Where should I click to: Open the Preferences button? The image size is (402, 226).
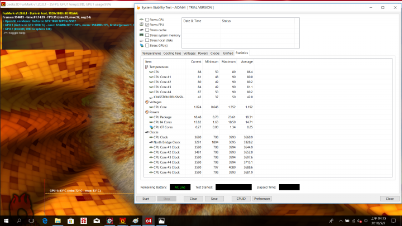(262, 199)
